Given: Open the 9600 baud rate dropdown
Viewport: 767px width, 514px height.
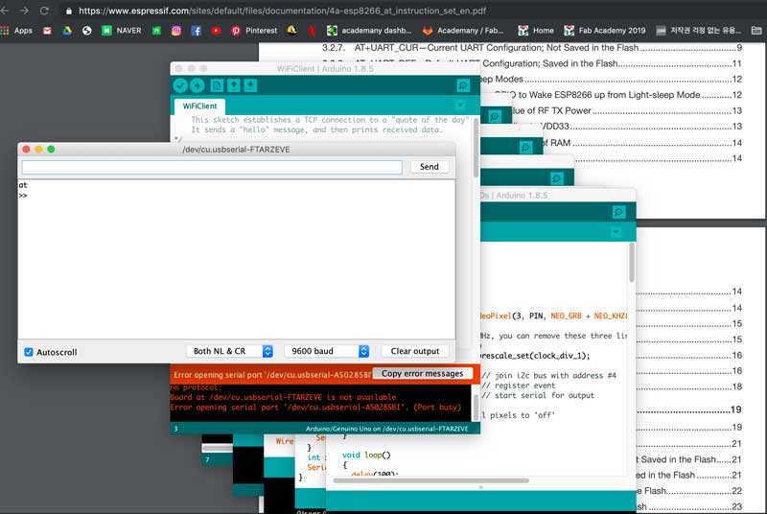Looking at the screenshot, I should tap(327, 351).
